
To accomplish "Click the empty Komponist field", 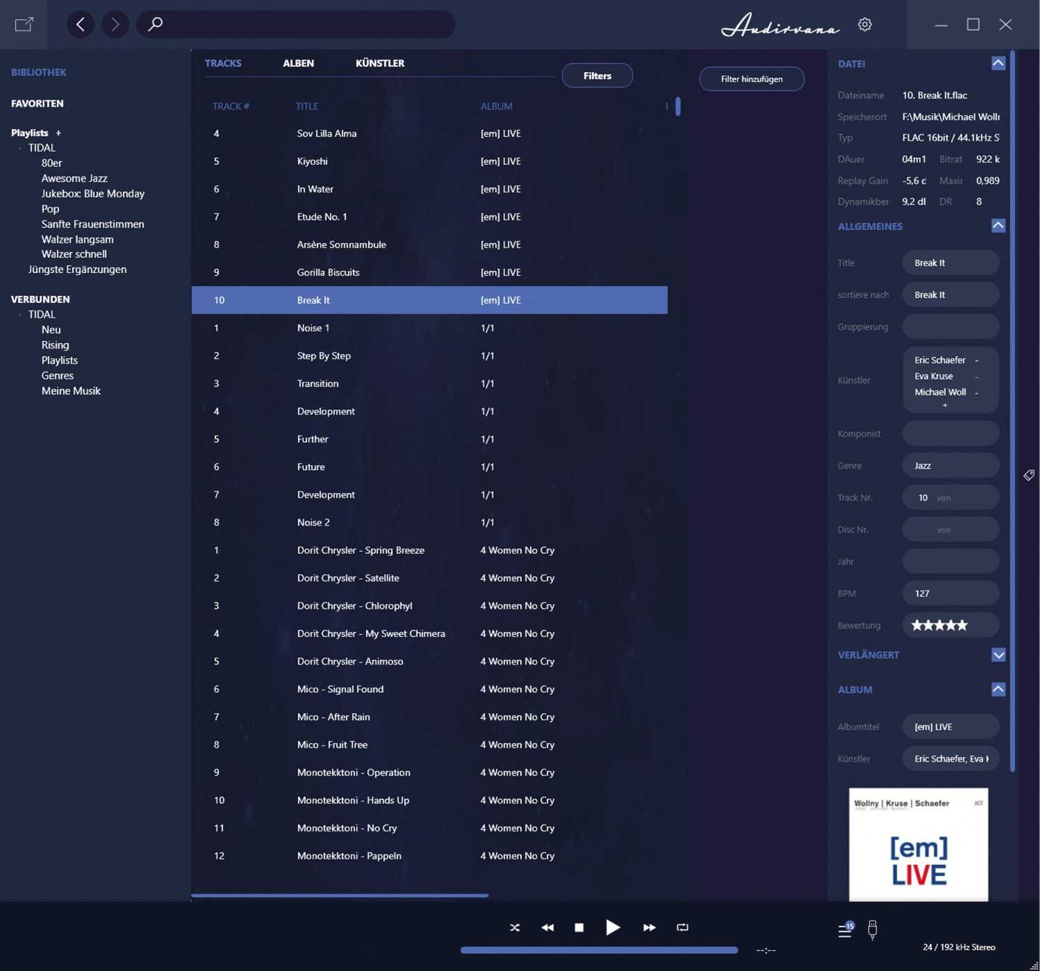I will (x=951, y=434).
